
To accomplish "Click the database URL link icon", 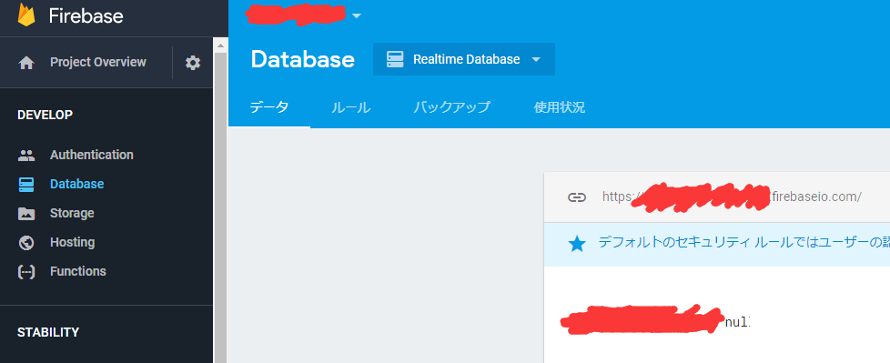I will pyautogui.click(x=577, y=197).
